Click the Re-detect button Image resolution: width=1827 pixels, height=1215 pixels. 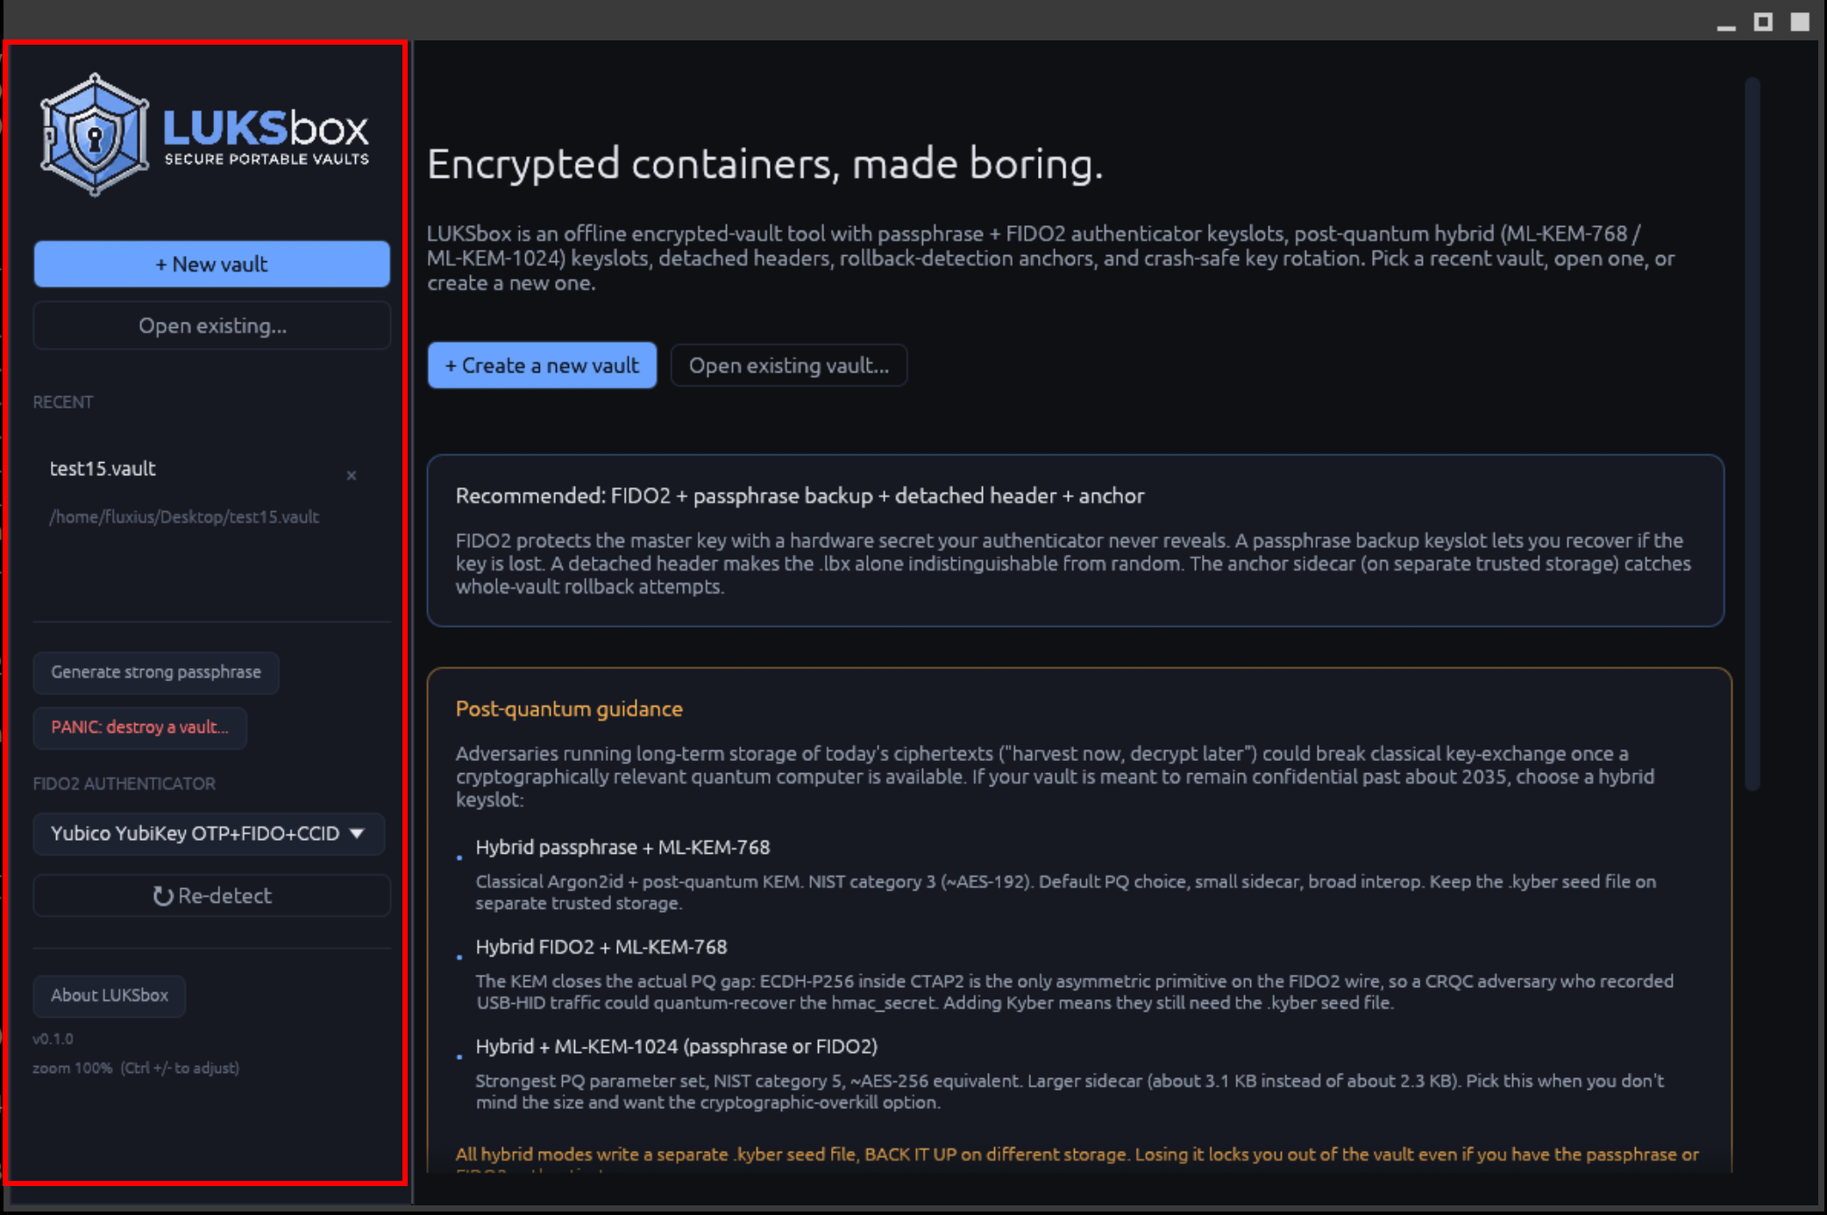pyautogui.click(x=211, y=896)
